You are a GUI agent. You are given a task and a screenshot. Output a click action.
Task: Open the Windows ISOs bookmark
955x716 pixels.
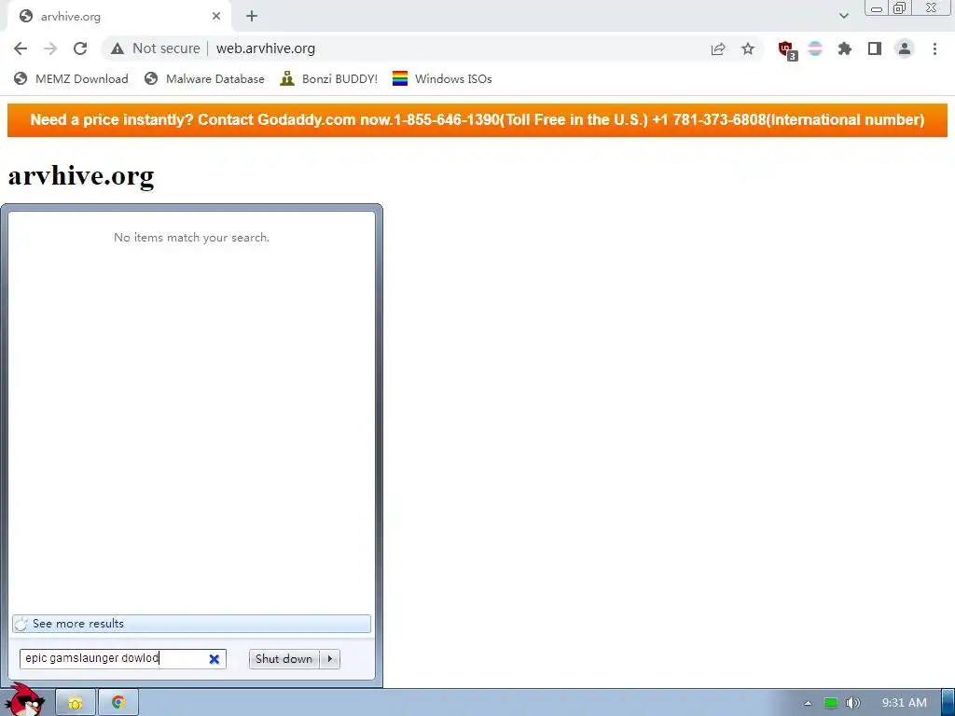point(442,79)
